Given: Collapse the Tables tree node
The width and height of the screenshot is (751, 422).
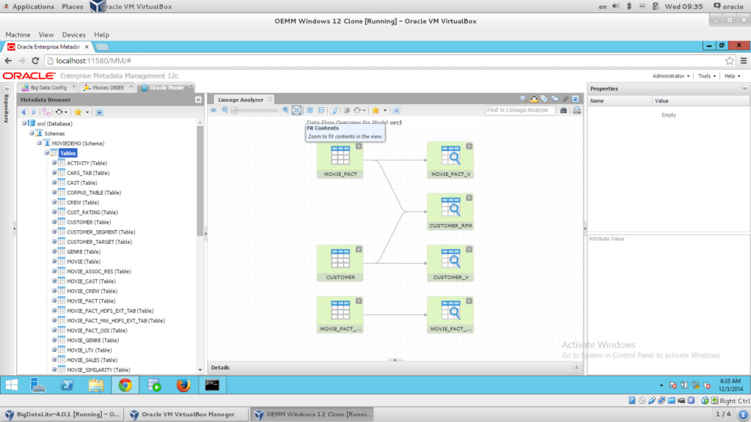Looking at the screenshot, I should point(47,153).
